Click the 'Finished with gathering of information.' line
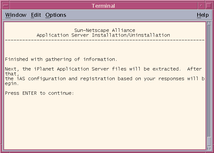214x153 pixels. coord(61,59)
